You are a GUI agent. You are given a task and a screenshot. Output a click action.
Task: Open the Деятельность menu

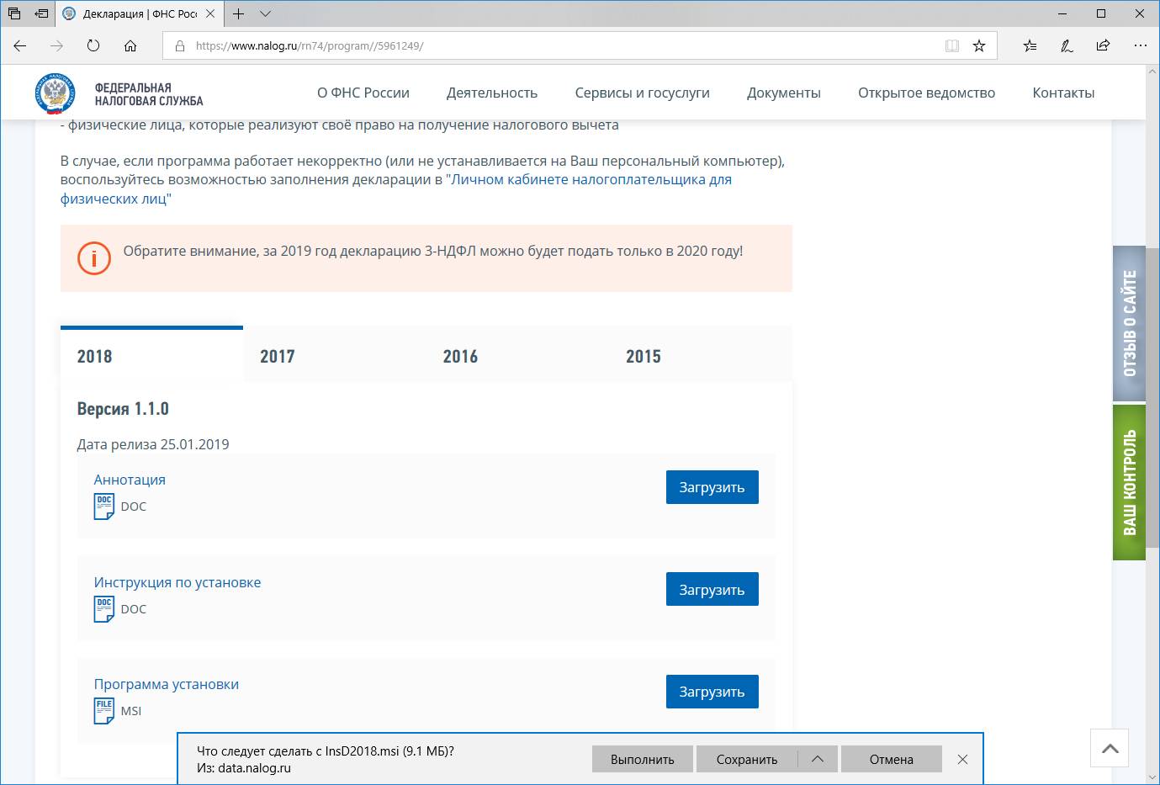pos(492,93)
